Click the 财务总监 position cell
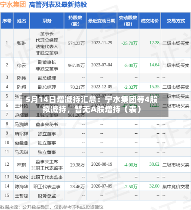This screenshot has width=191, height=210. [47, 196]
